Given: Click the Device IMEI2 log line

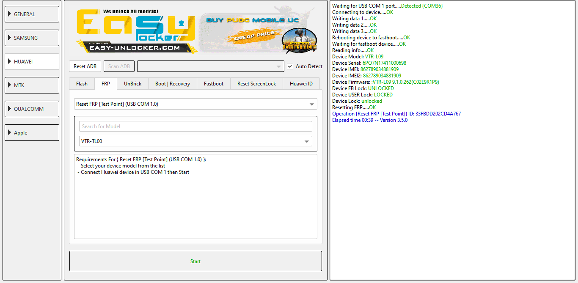Looking at the screenshot, I should [x=367, y=76].
